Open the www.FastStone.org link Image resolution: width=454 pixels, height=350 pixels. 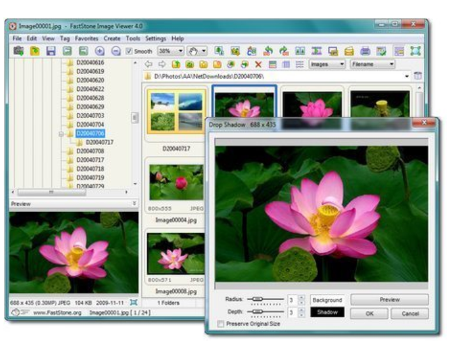pyautogui.click(x=57, y=313)
